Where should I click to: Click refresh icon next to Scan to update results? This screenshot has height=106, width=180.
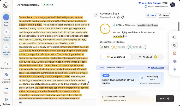tap(103, 97)
